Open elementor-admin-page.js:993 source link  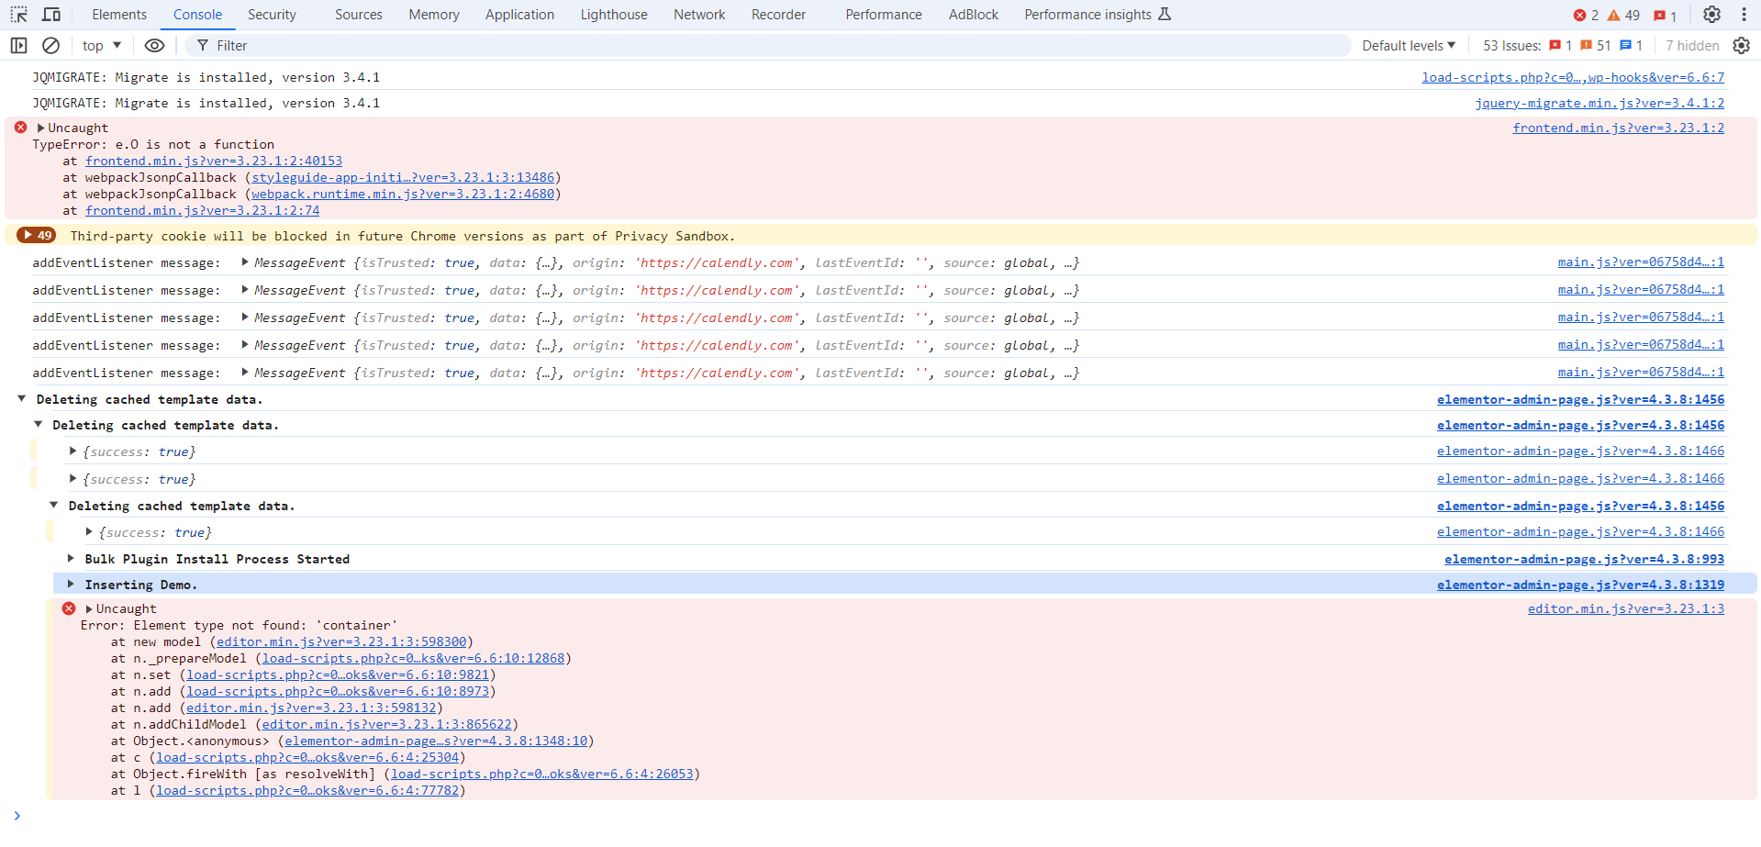[1584, 559]
